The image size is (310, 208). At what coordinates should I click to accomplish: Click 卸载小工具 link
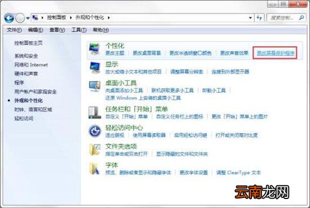pyautogui.click(x=214, y=91)
